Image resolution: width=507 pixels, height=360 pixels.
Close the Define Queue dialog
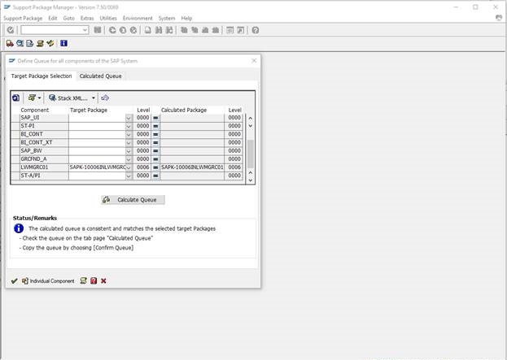[x=254, y=61]
